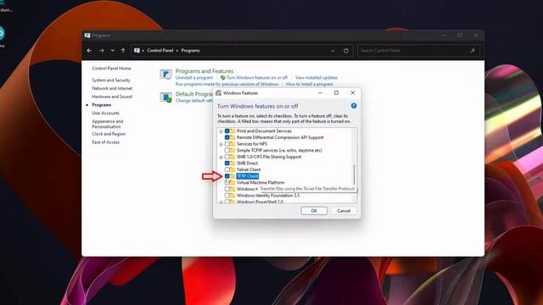This screenshot has width=543, height=305.
Task: Click Cancel in Windows Features dialog
Action: tap(344, 211)
